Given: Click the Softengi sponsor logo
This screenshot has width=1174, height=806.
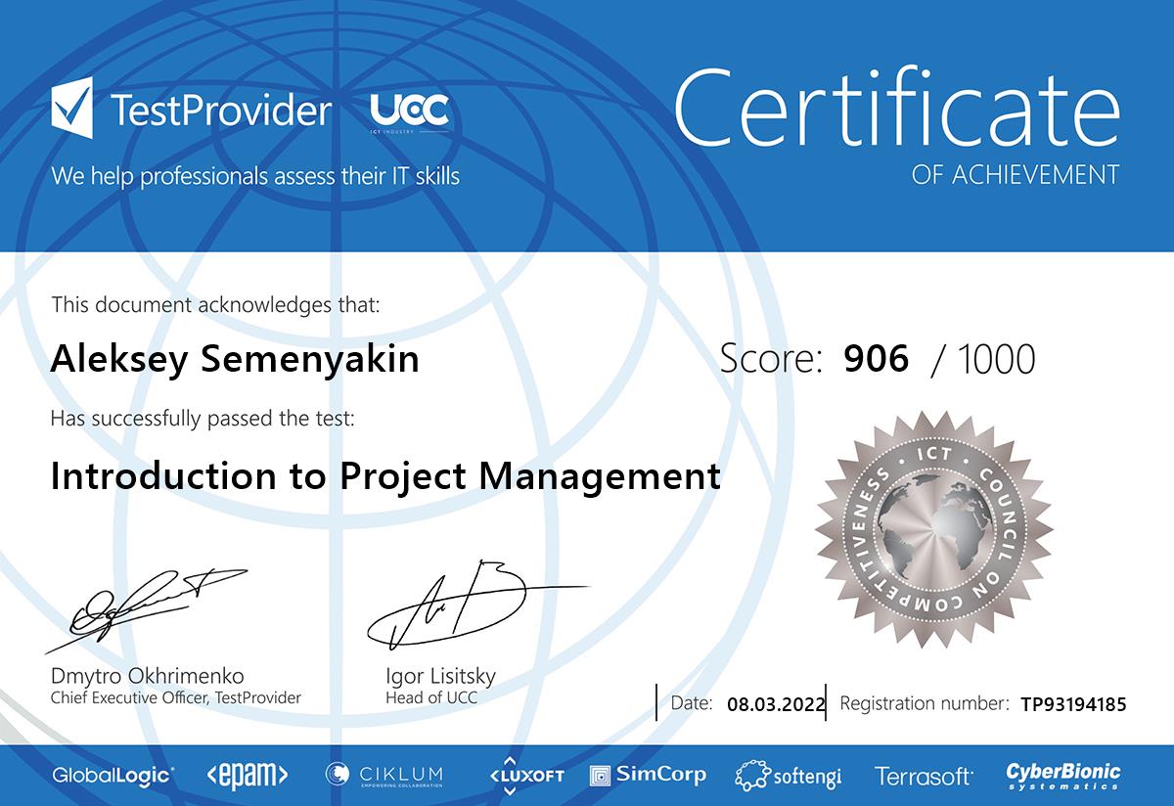Looking at the screenshot, I should 789,776.
